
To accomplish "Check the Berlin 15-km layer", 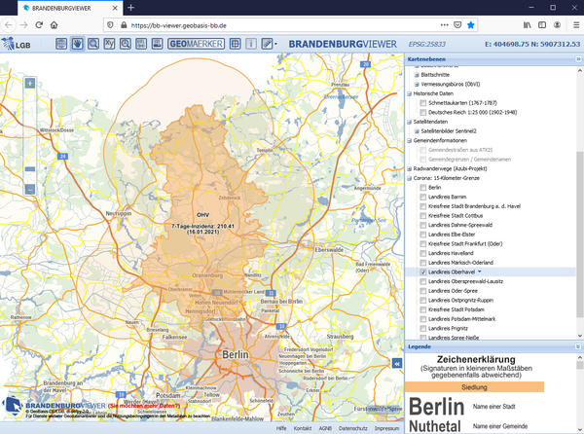I will [423, 187].
